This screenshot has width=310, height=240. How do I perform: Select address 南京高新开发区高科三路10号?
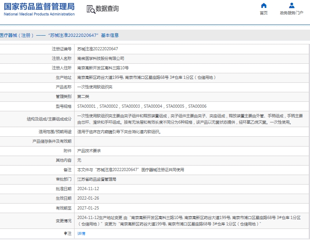(103, 68)
